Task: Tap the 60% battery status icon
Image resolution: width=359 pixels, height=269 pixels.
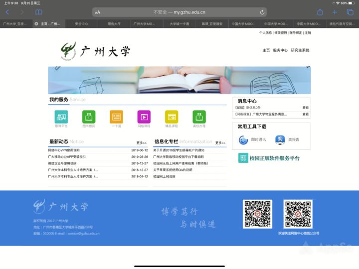Action: pyautogui.click(x=352, y=3)
